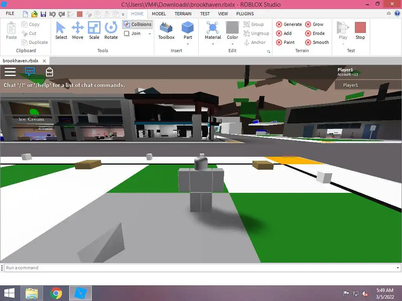
Task: Expand the Color dropdown arrow
Action: 232,44
